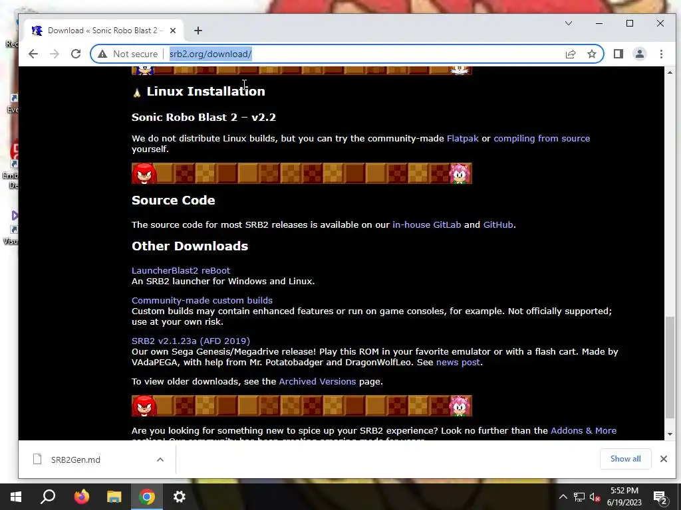
Task: Open Settings gear in the taskbar
Action: point(180,497)
